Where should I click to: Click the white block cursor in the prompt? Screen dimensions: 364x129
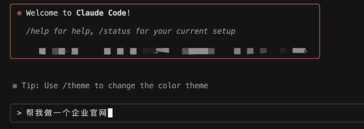110,113
